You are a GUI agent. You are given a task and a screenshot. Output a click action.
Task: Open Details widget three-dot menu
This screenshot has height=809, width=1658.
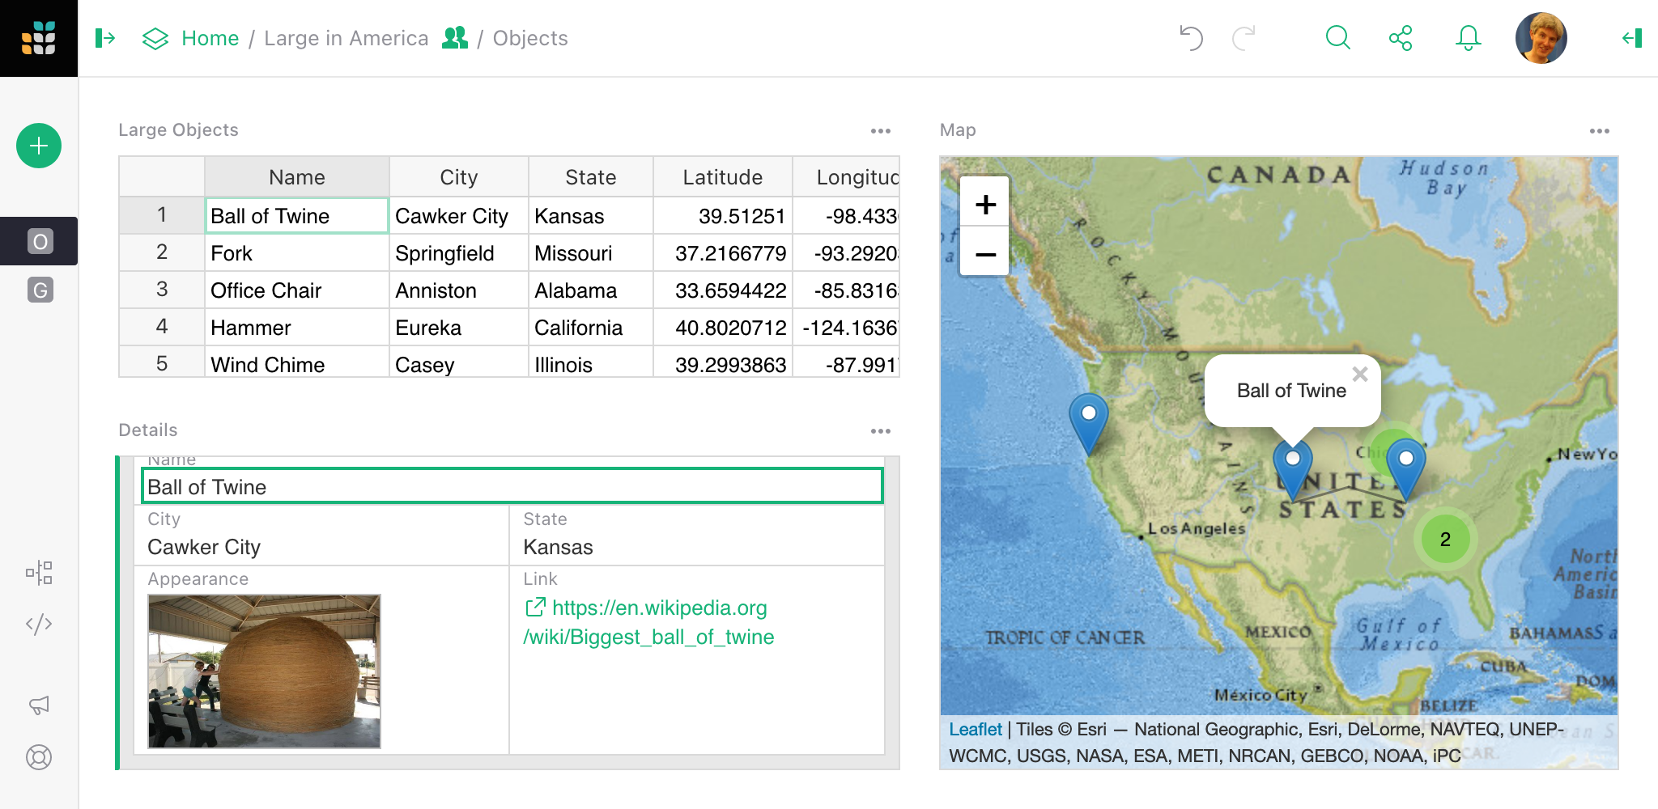pyautogui.click(x=880, y=431)
